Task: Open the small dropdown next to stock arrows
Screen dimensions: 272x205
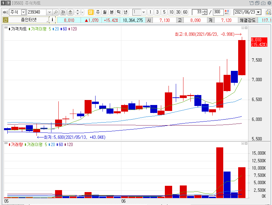Action: 82,12
